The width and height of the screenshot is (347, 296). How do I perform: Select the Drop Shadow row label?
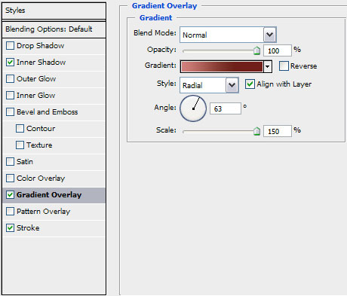pos(40,46)
